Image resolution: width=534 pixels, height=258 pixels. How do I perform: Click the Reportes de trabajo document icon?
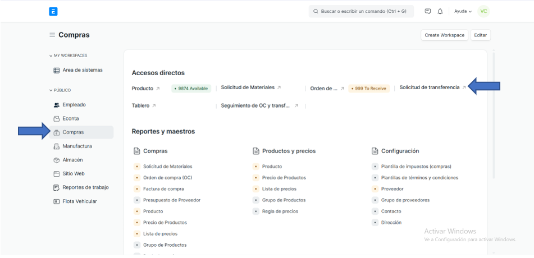click(x=57, y=187)
